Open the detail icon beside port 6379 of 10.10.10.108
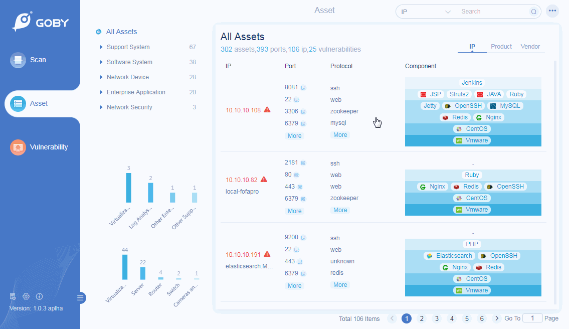 click(303, 123)
